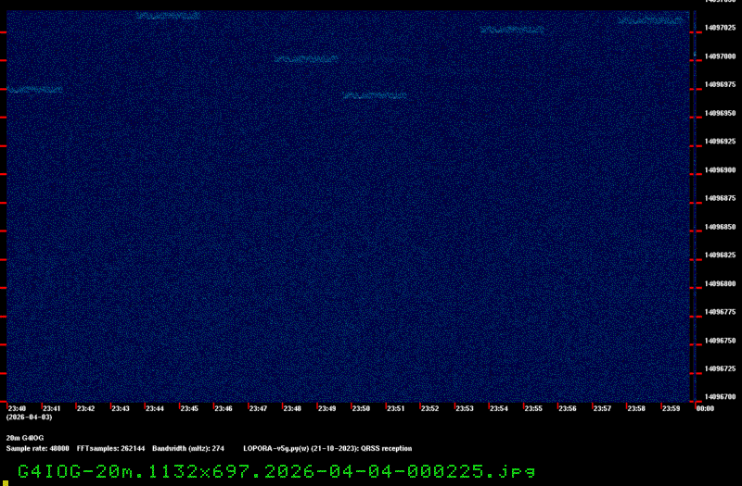Viewport: 742px width, 486px height.
Task: Select the 23:56 time label
Action: (x=568, y=408)
